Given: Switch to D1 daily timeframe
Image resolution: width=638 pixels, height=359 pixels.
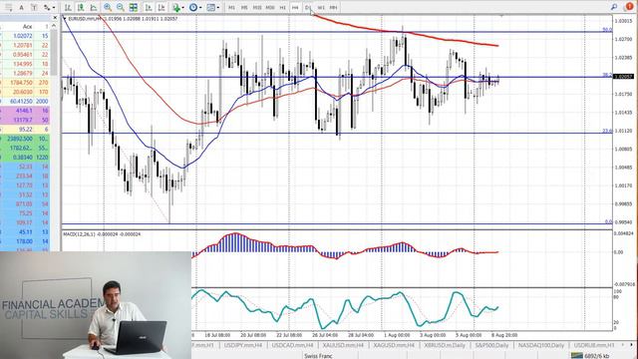Looking at the screenshot, I should [308, 7].
